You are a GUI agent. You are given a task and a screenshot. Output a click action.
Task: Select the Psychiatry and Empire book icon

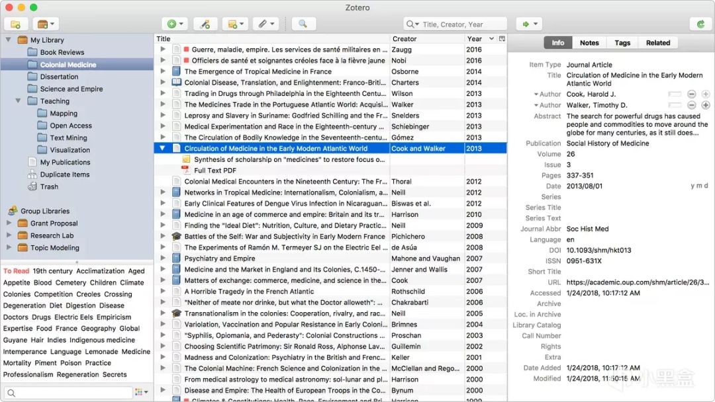tap(177, 258)
